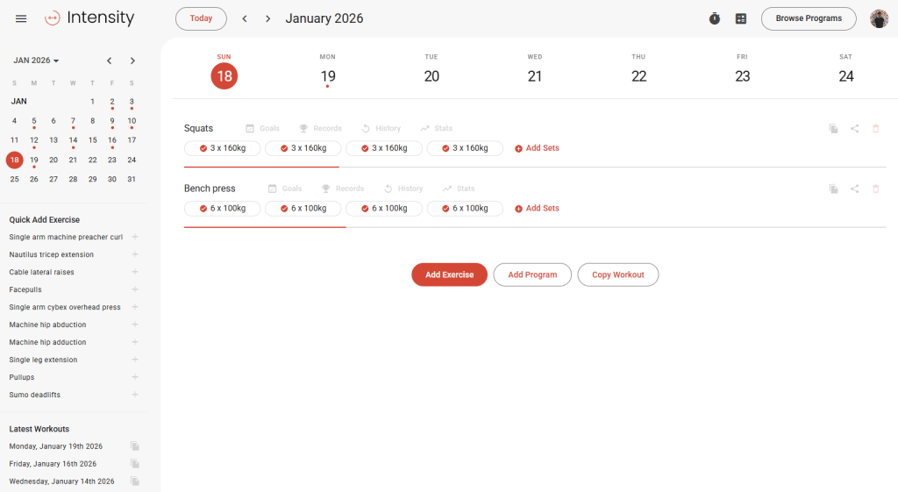Open the plate calculator icon

pyautogui.click(x=741, y=18)
